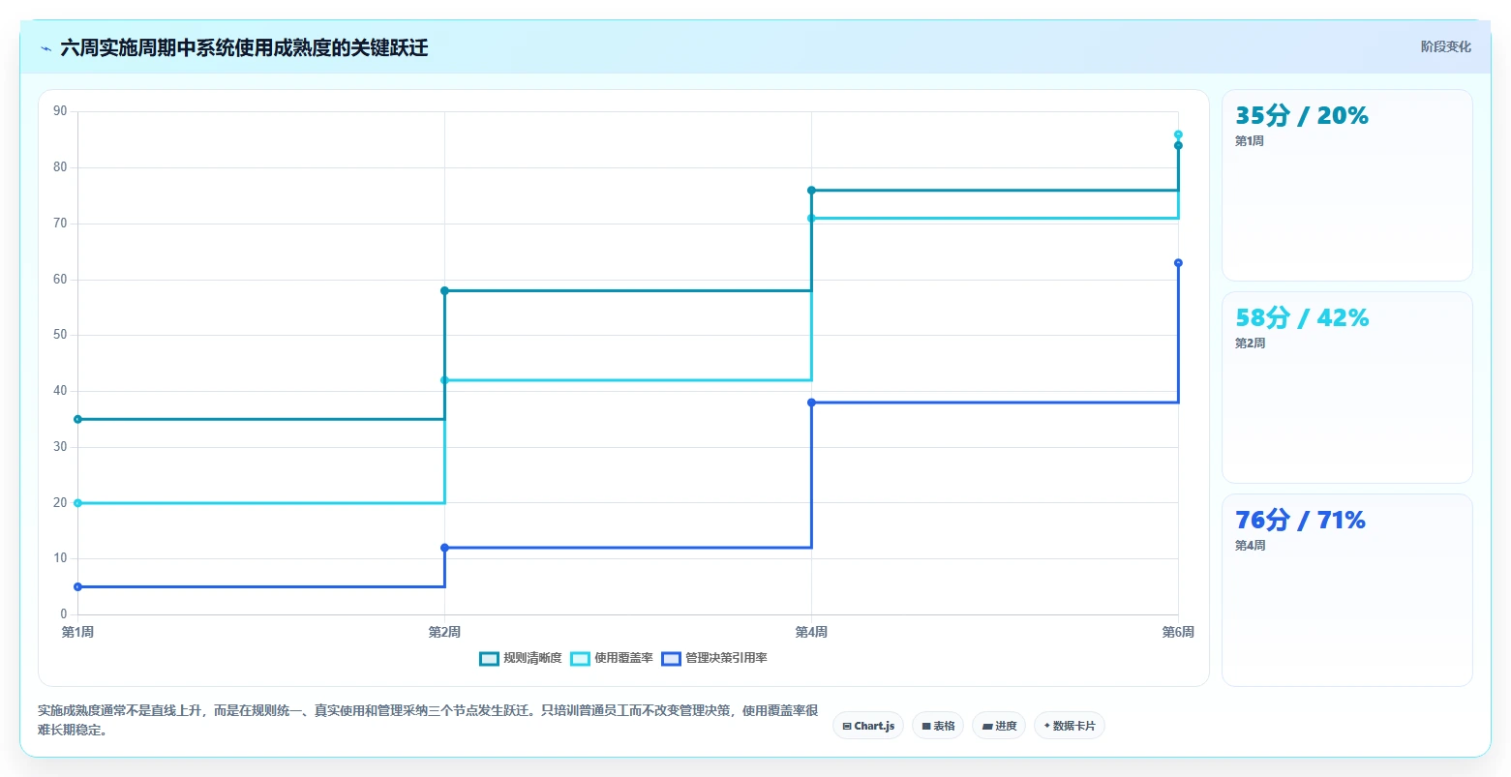Click the 阶段变化 label in the header
1511x777 pixels.
1445,46
